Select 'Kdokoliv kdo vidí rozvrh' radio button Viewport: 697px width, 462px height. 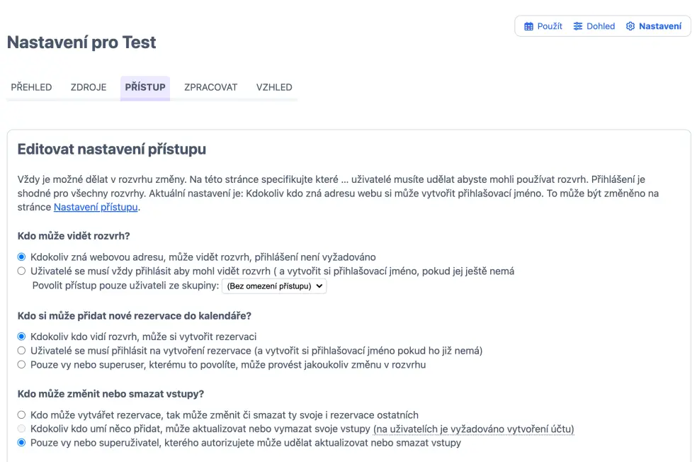point(22,336)
